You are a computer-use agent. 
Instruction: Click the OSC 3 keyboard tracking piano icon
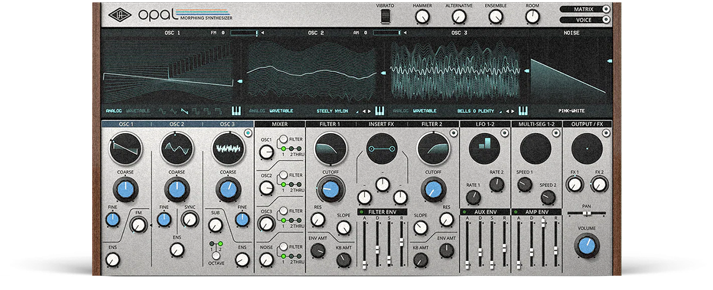[523, 111]
